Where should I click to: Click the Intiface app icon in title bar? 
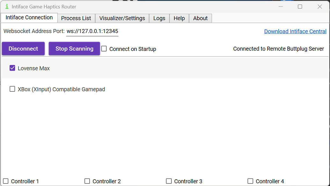point(7,7)
